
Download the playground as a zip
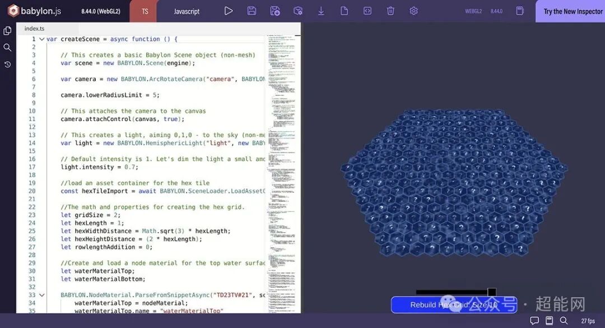tap(320, 11)
